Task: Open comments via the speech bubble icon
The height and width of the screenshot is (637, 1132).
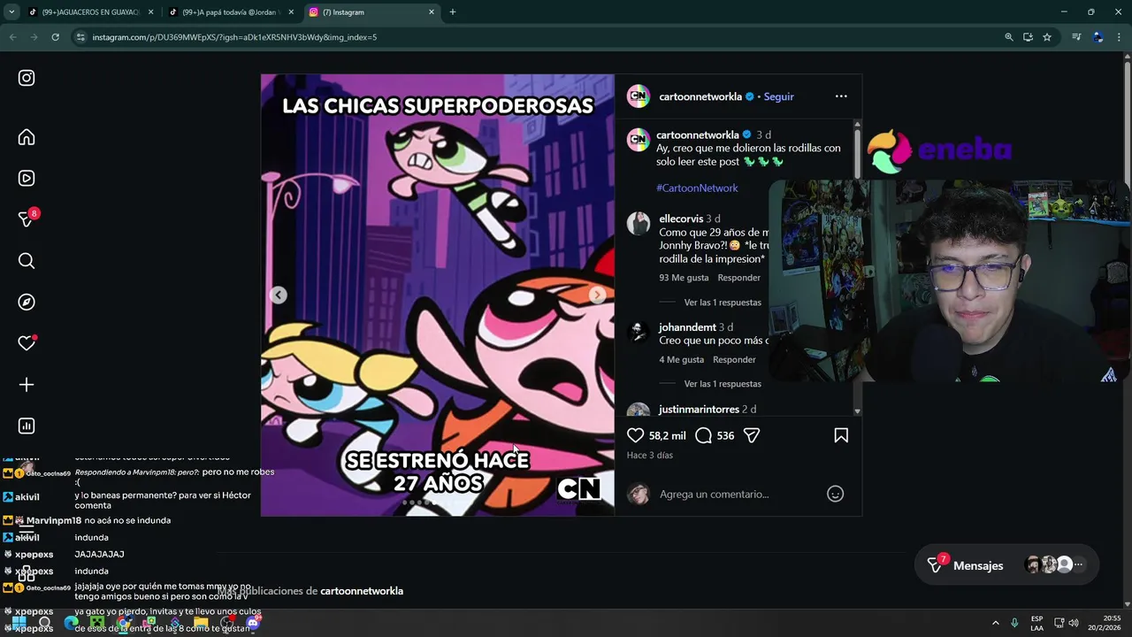Action: [703, 435]
